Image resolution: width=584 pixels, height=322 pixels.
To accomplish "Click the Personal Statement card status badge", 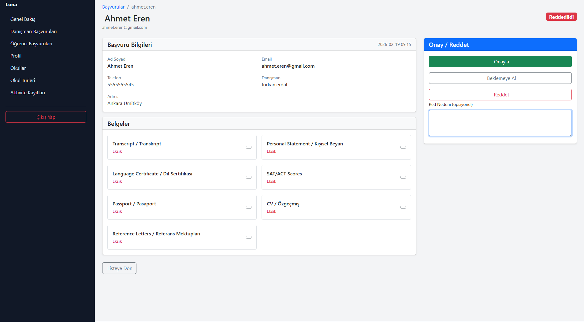I will pyautogui.click(x=403, y=147).
